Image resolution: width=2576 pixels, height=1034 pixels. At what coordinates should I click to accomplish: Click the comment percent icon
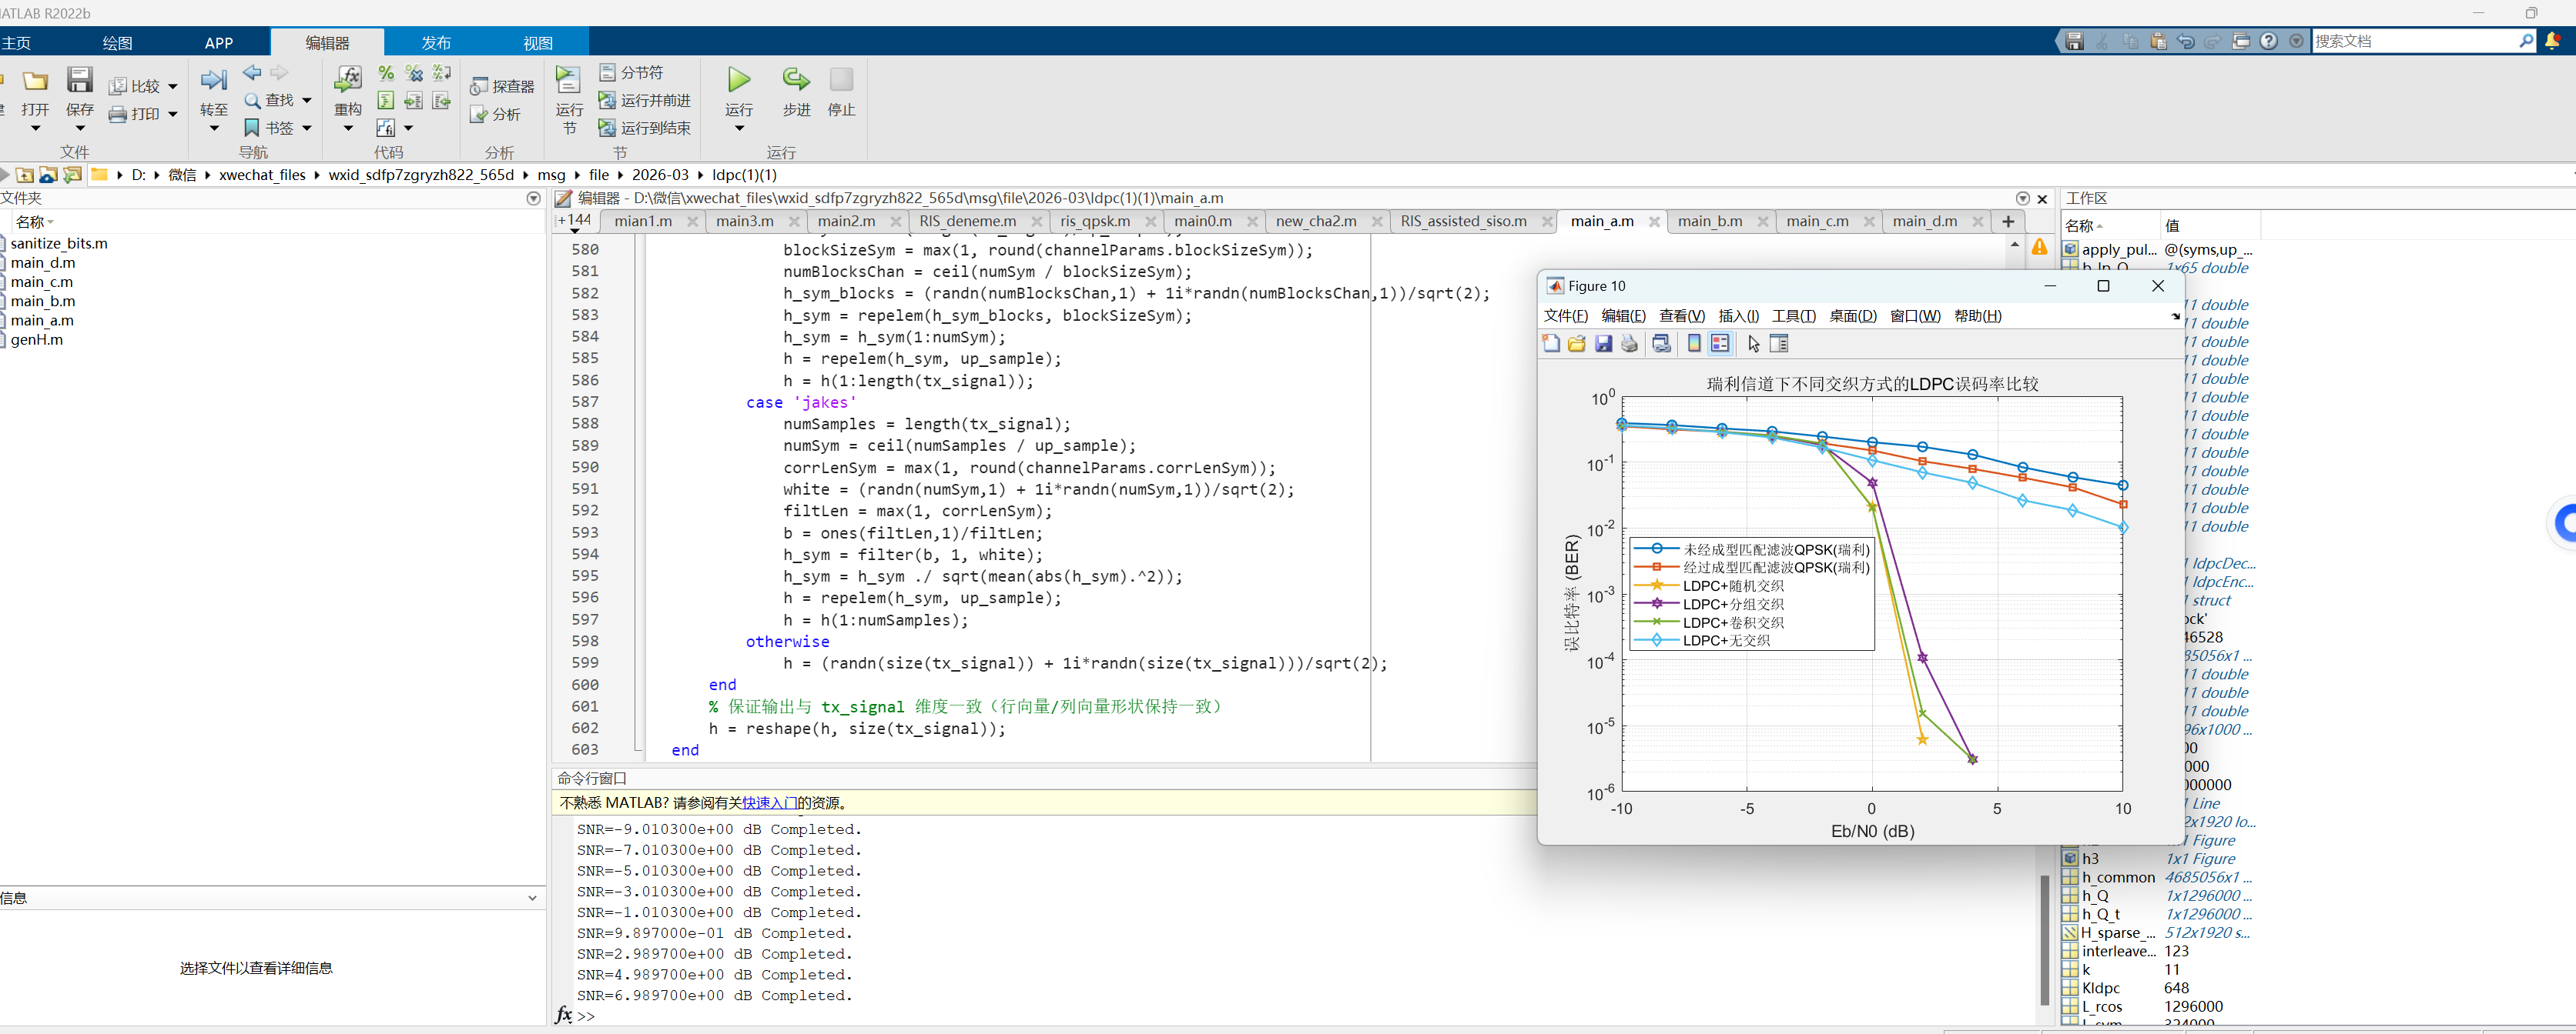(386, 73)
